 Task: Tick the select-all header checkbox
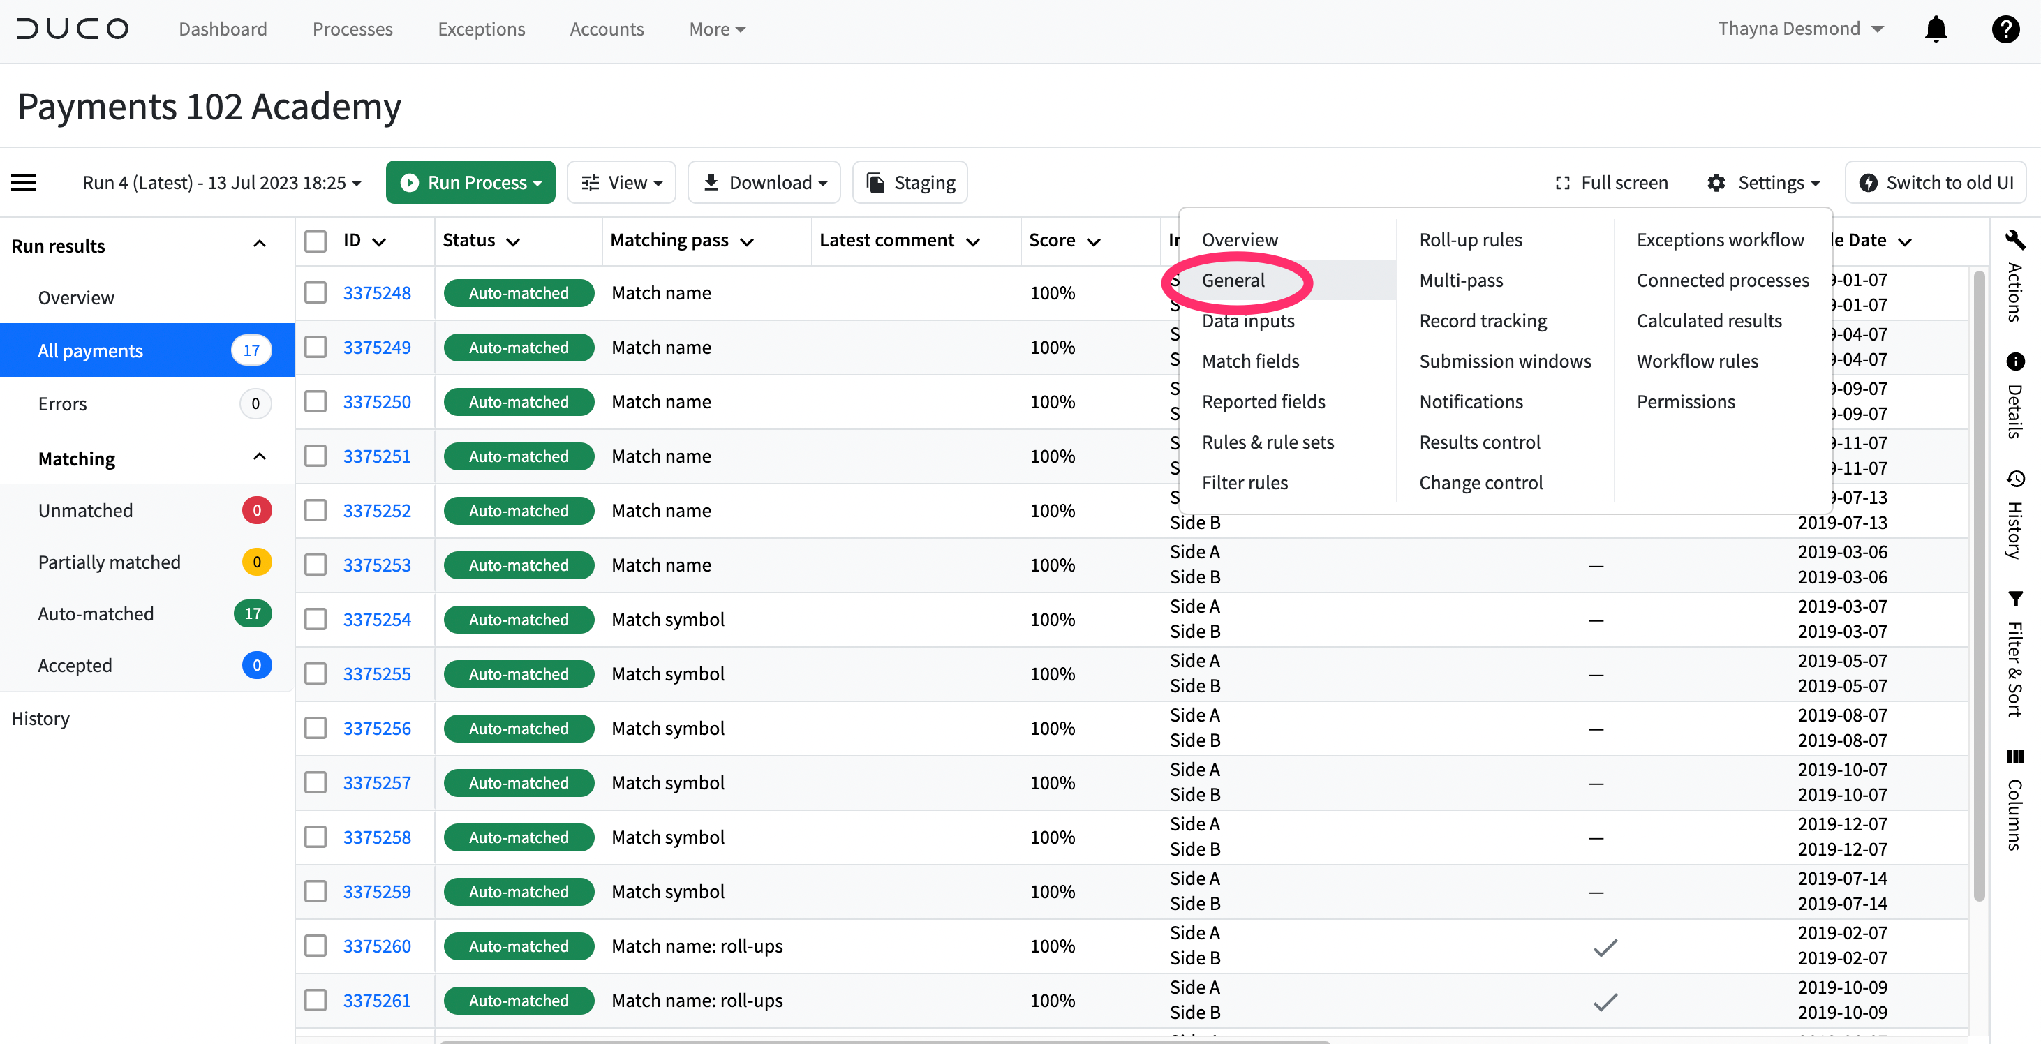[316, 241]
